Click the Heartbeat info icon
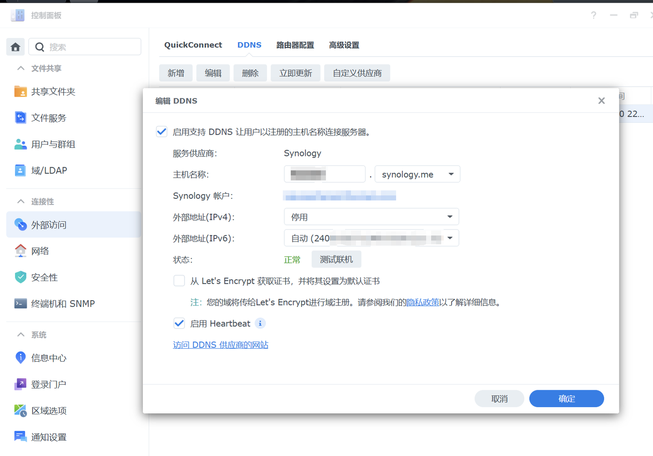 pos(260,323)
